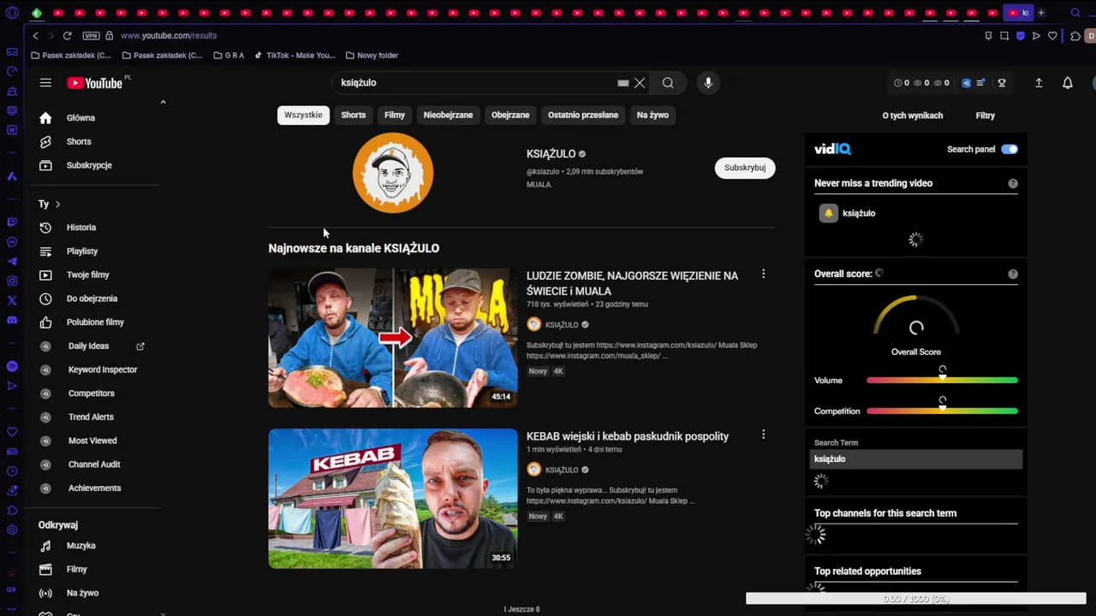Click the Competition indicator slider
The height and width of the screenshot is (616, 1096).
[942, 411]
